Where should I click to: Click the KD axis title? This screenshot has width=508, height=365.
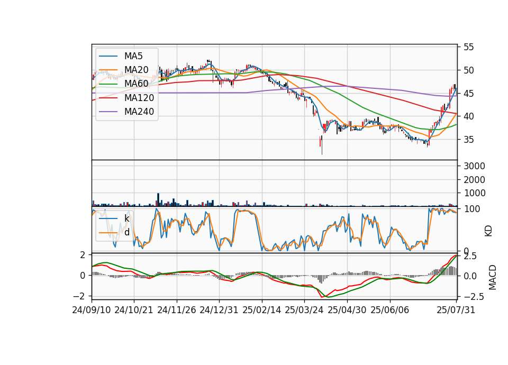pyautogui.click(x=488, y=231)
